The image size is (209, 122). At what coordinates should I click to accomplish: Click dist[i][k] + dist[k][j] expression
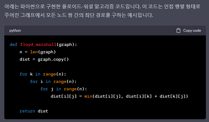156,96
